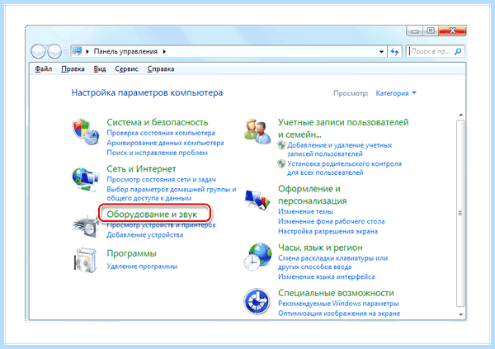Click the Control Panel icon in address bar

coord(77,51)
